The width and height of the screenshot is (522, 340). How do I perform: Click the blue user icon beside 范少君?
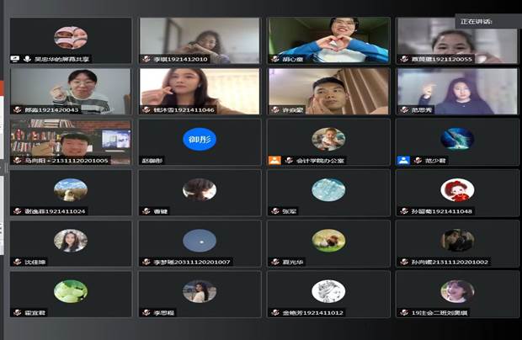tap(403, 160)
